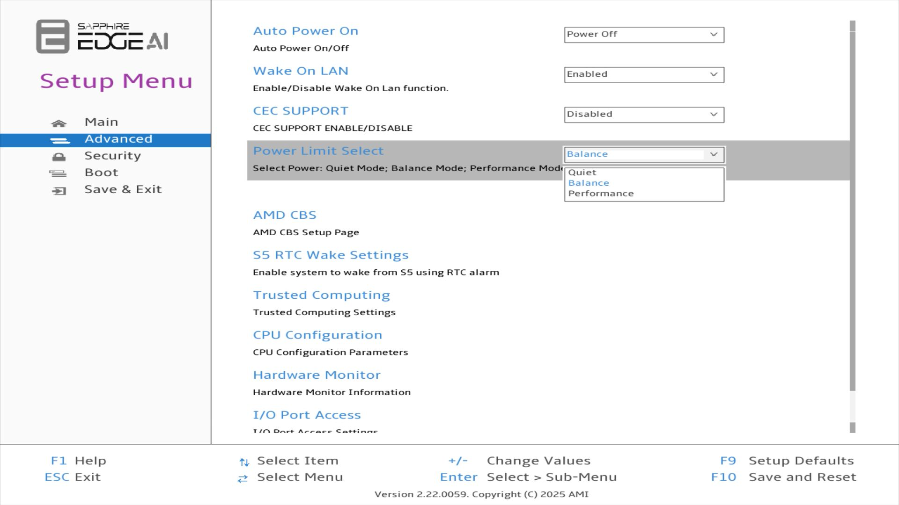Click the left-right arrows Select Menu icon
Viewport: 899px width, 505px height.
[x=243, y=479]
